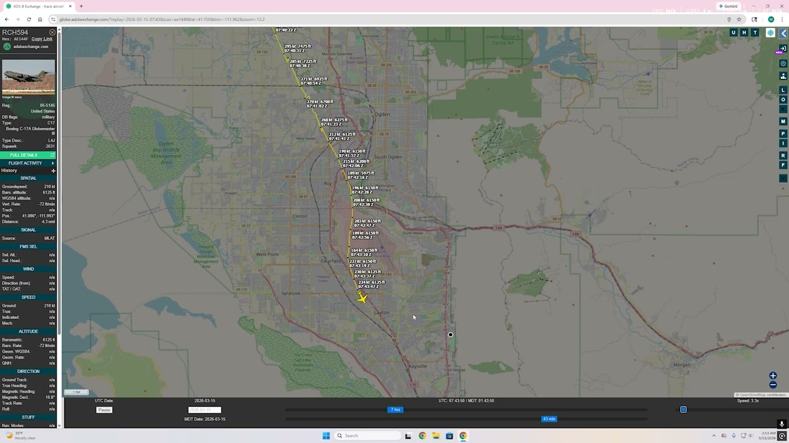The height and width of the screenshot is (443, 789).
Task: Toggle the L button in right sidebar
Action: [x=783, y=90]
